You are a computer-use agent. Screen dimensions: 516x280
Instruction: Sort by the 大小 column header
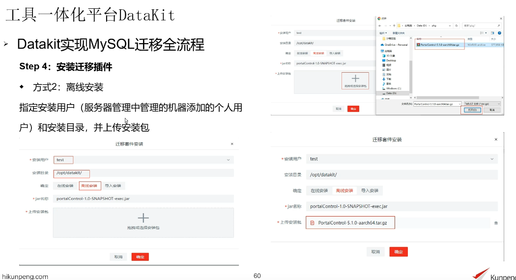(493, 39)
